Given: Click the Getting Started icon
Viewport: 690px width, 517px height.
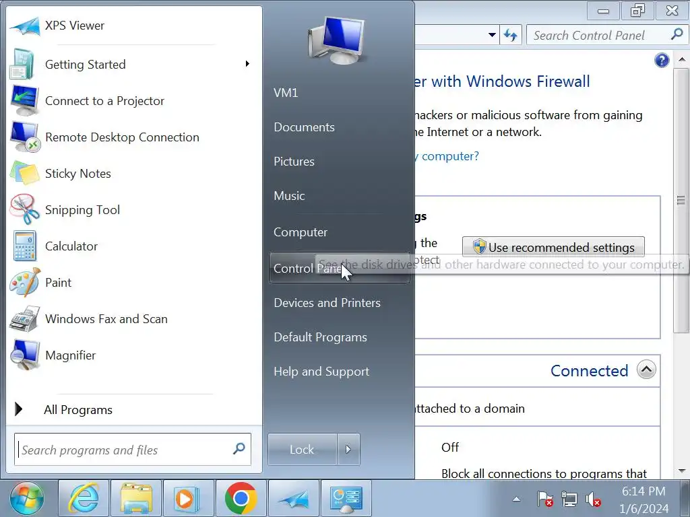Looking at the screenshot, I should tap(23, 65).
